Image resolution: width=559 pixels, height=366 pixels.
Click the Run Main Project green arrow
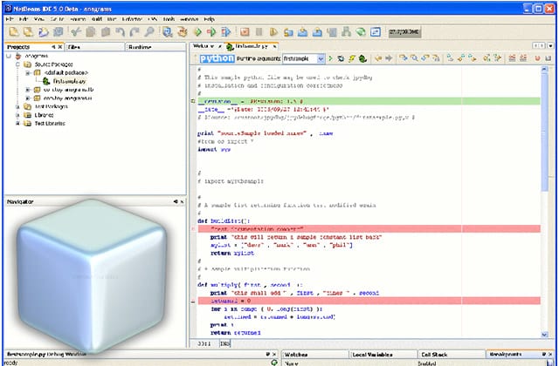click(x=197, y=32)
